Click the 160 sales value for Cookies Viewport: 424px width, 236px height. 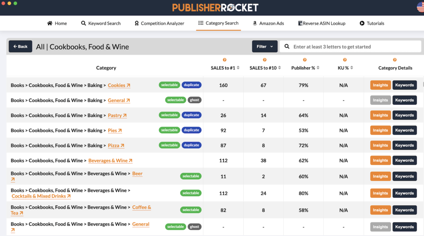[x=223, y=85]
